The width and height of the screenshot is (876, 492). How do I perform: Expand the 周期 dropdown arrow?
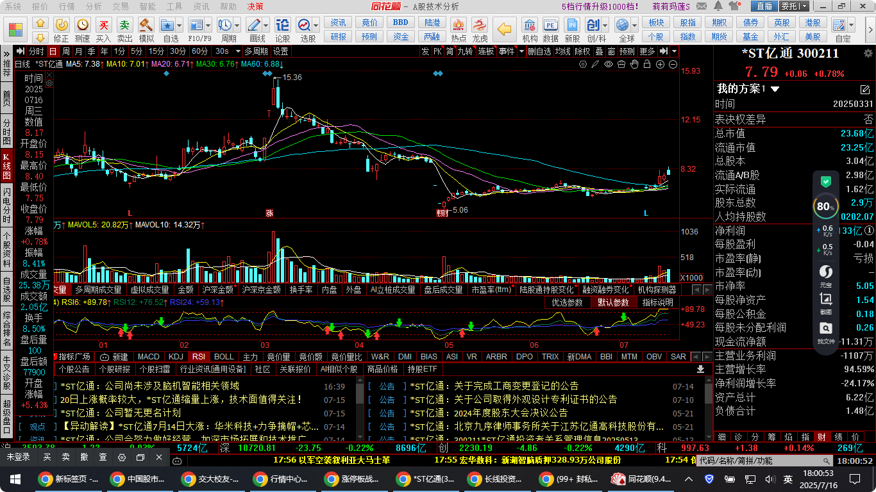pos(236,26)
